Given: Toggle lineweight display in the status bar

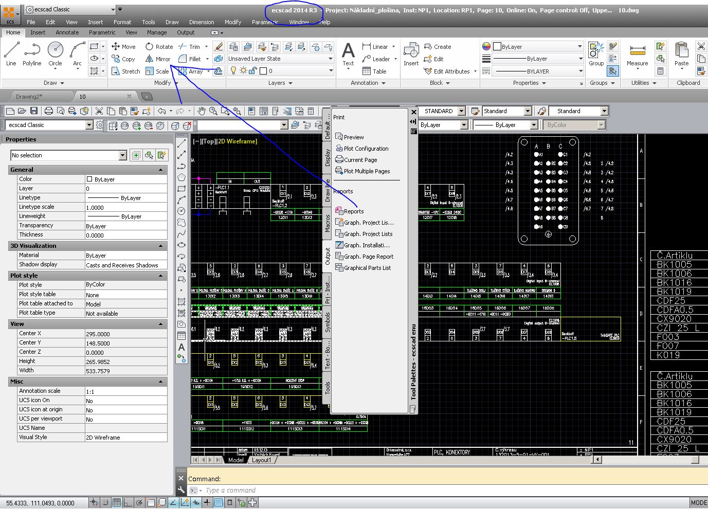Looking at the screenshot, I should (207, 502).
